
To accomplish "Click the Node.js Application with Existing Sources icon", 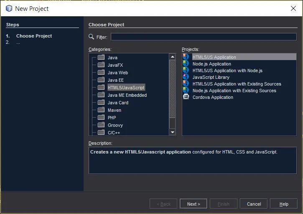I will point(186,90).
